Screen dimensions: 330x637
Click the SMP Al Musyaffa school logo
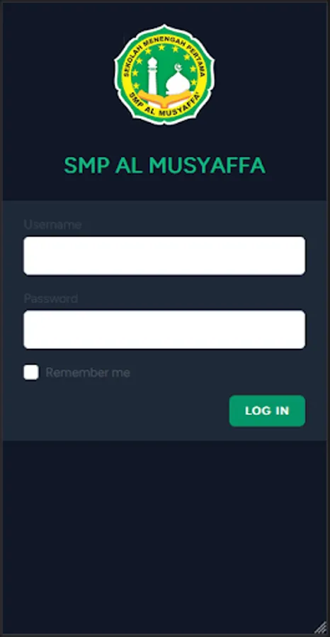(x=164, y=74)
